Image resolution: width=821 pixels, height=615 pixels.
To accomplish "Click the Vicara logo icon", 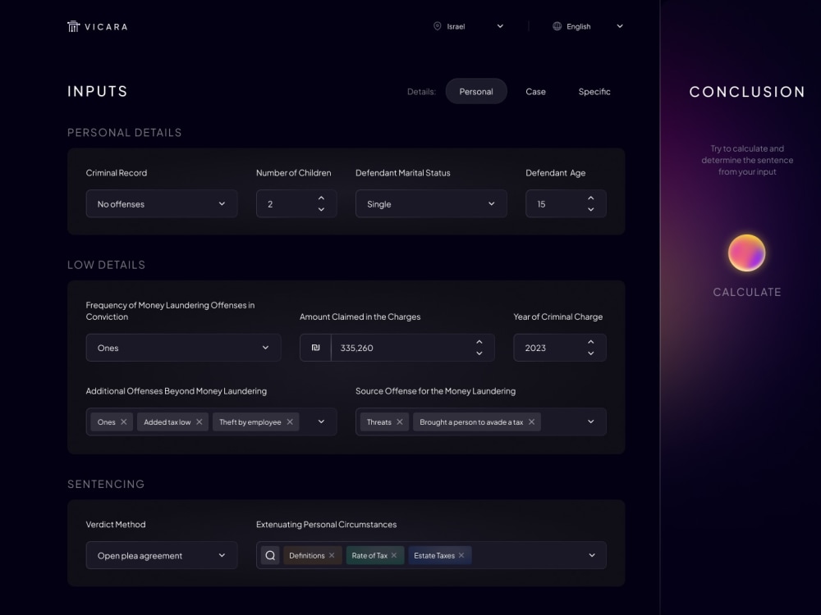I will [x=72, y=25].
